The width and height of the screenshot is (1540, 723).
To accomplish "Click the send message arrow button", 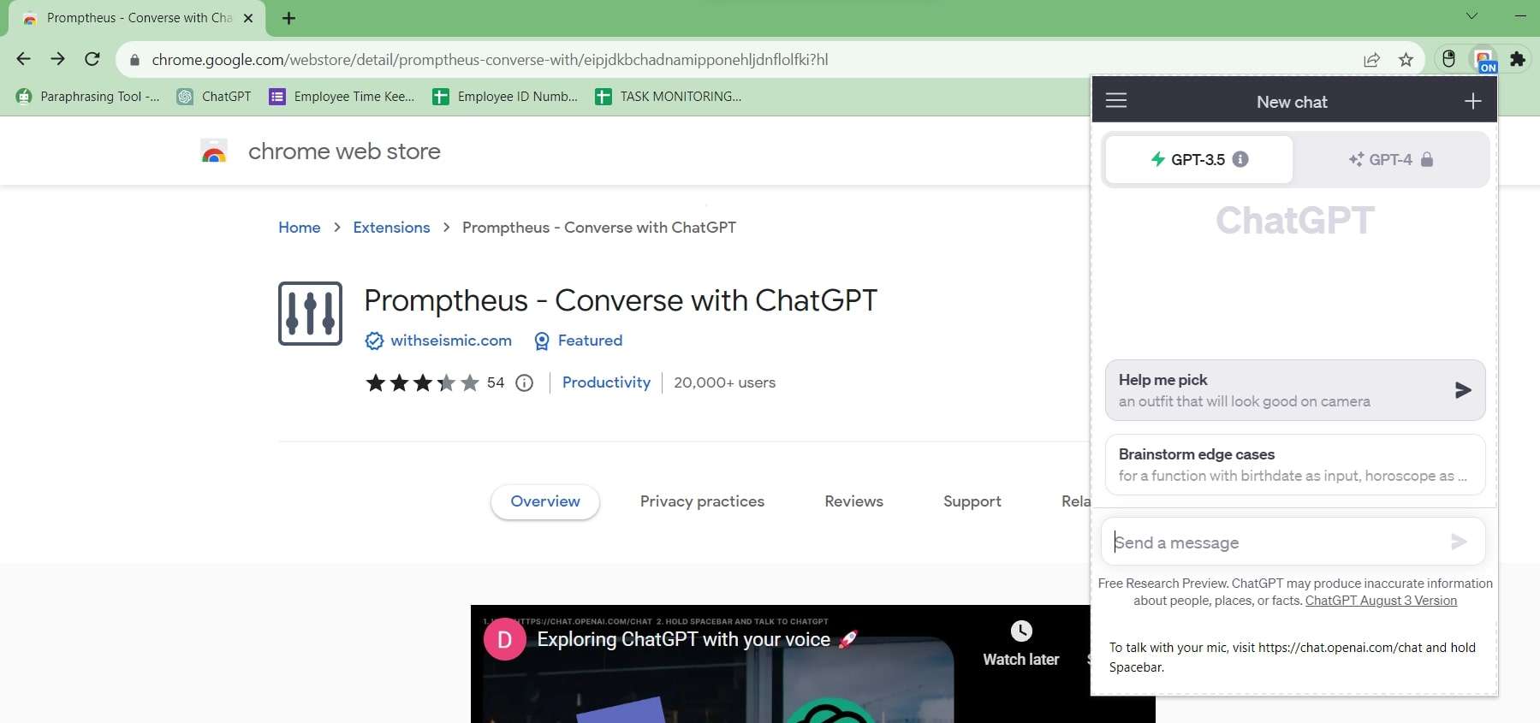I will click(x=1460, y=542).
